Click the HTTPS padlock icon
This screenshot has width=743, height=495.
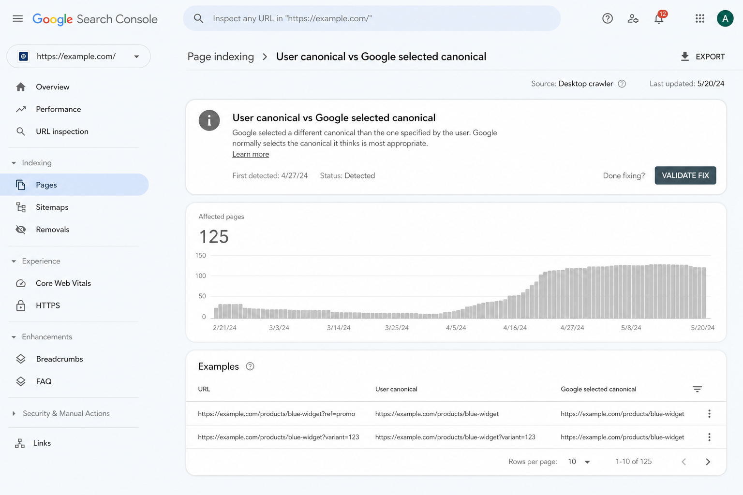click(21, 306)
